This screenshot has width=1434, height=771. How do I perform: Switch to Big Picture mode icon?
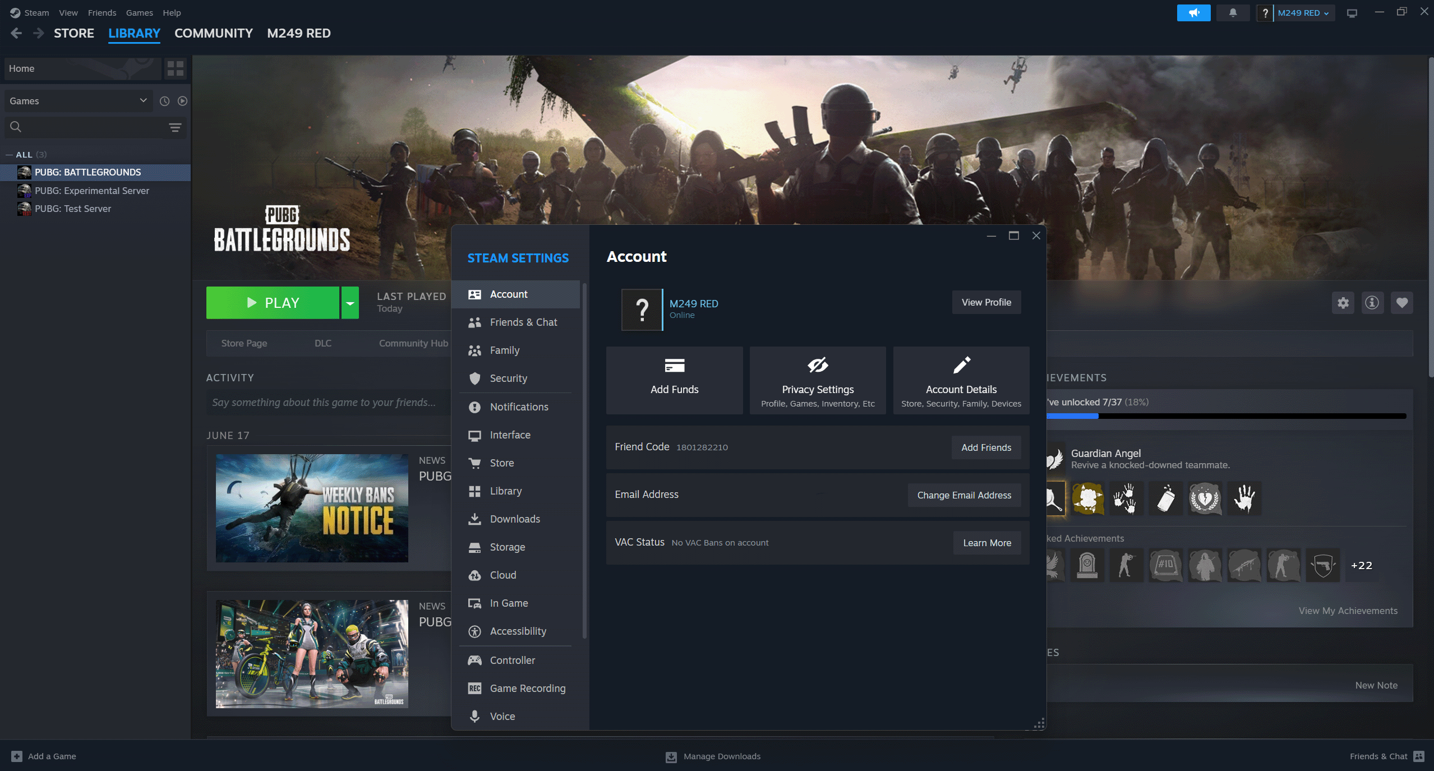coord(1352,13)
